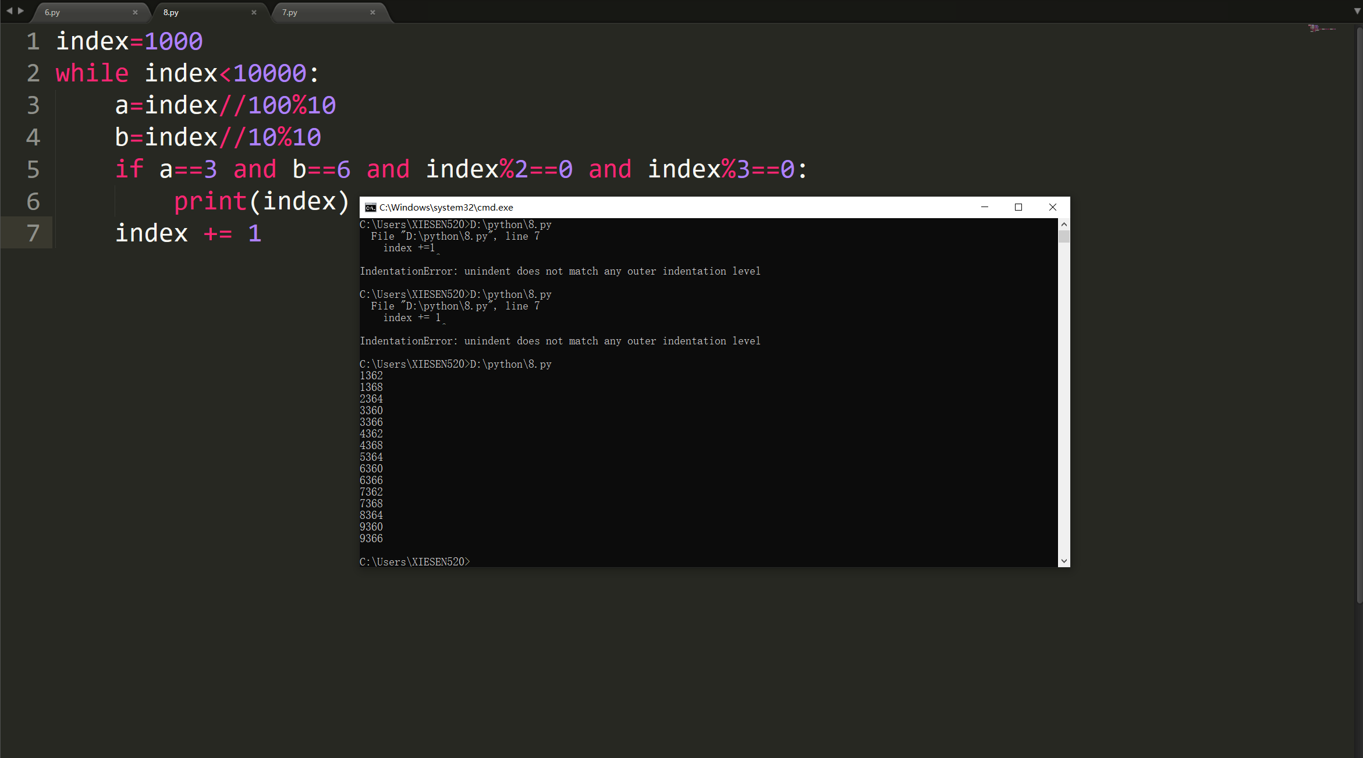Viewport: 1363px width, 758px height.
Task: Place cursor on the print(index) line
Action: click(x=262, y=201)
